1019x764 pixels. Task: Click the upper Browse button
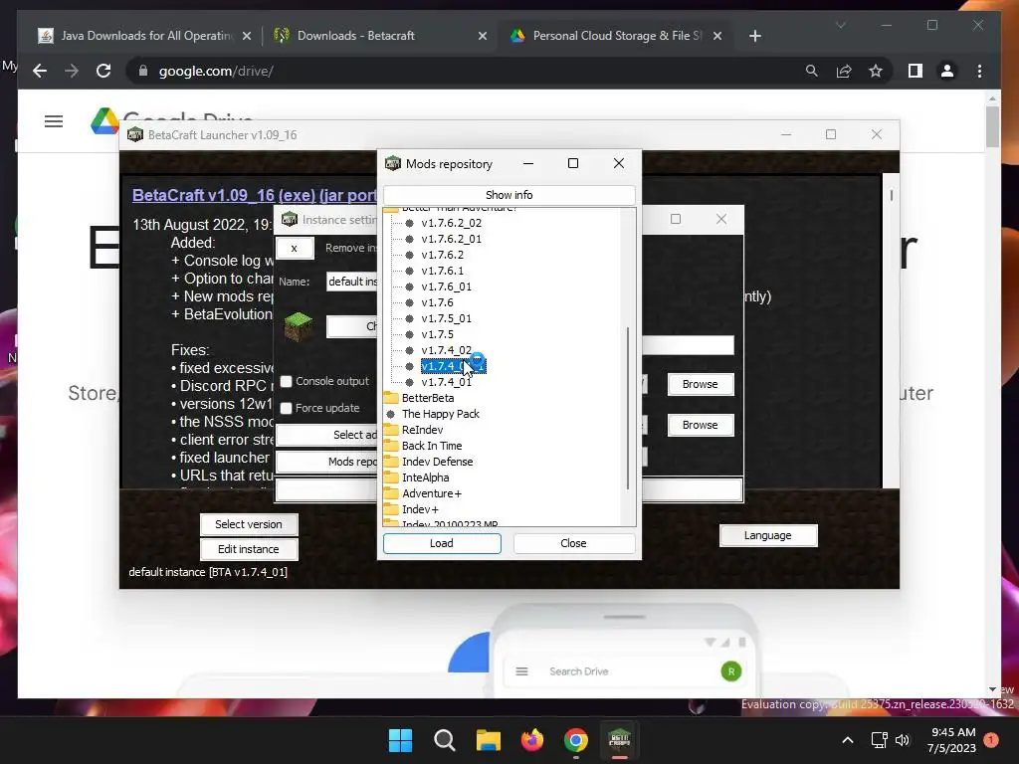pyautogui.click(x=700, y=384)
